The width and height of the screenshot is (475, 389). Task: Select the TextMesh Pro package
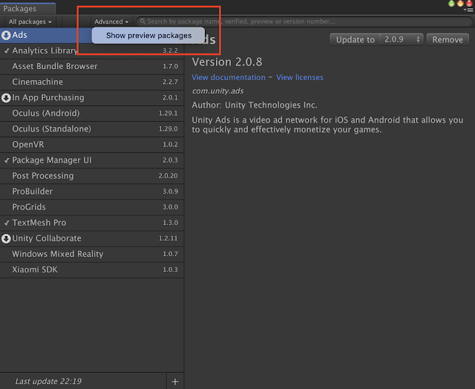tap(92, 223)
